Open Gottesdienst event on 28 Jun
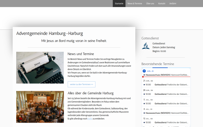Image resolution: width=203 pixels, height=127 pixels. click(166, 94)
